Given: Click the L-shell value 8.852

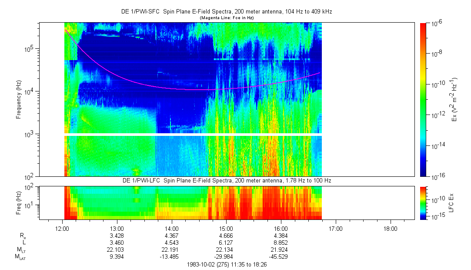Looking at the screenshot, I should click(x=281, y=242).
